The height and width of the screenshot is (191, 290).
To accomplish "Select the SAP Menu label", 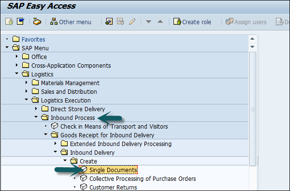I will [x=35, y=48].
